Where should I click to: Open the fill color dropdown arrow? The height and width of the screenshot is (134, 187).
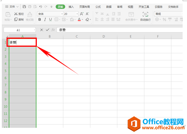[x=75, y=19]
